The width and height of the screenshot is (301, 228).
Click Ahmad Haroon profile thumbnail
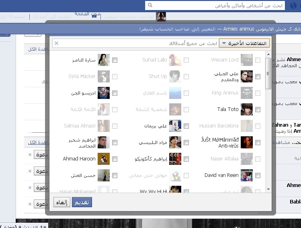[104, 159]
